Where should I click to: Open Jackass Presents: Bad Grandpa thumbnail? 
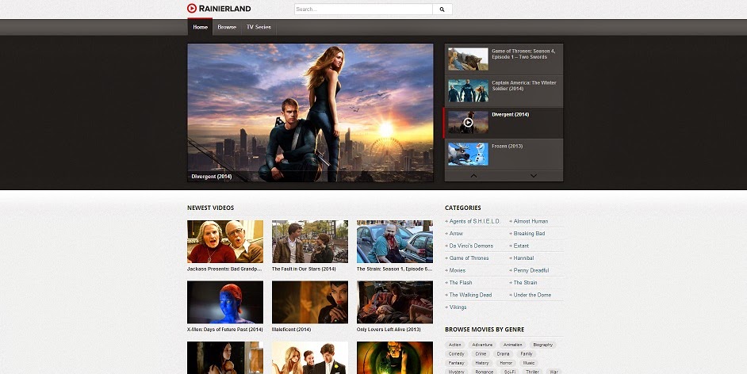[225, 241]
